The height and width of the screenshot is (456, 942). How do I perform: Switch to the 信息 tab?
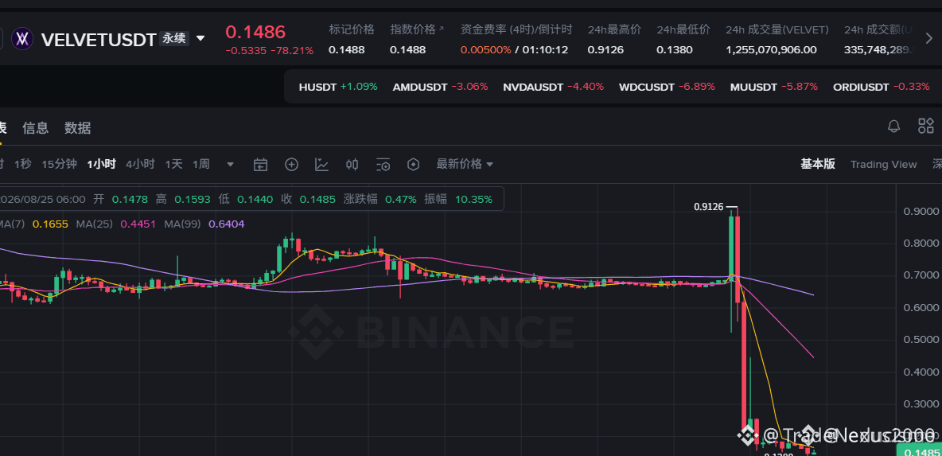[36, 127]
